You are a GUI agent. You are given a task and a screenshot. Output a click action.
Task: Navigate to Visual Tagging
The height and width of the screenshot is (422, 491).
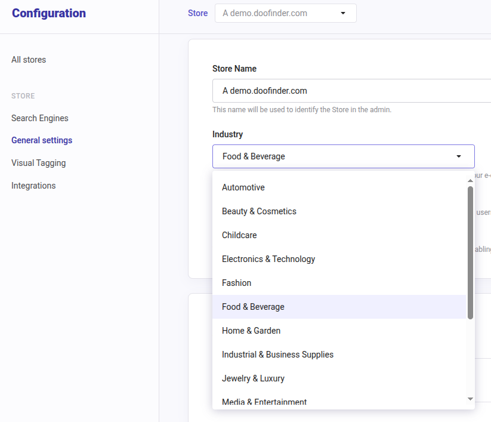point(39,163)
